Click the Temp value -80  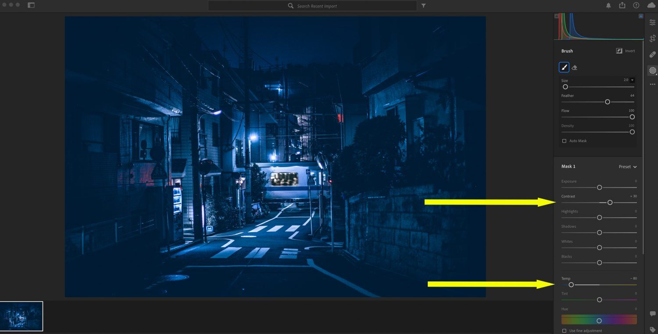[x=633, y=279]
